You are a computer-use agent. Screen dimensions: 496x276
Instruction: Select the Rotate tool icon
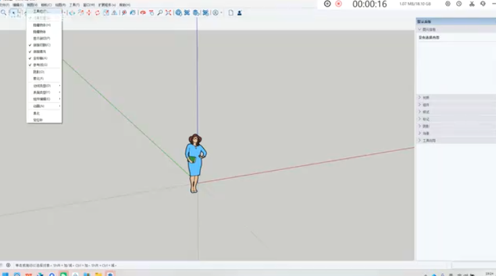(97, 13)
